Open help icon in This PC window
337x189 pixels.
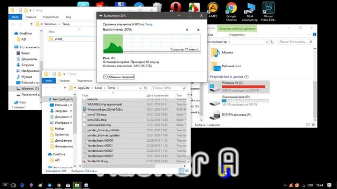click(x=314, y=35)
